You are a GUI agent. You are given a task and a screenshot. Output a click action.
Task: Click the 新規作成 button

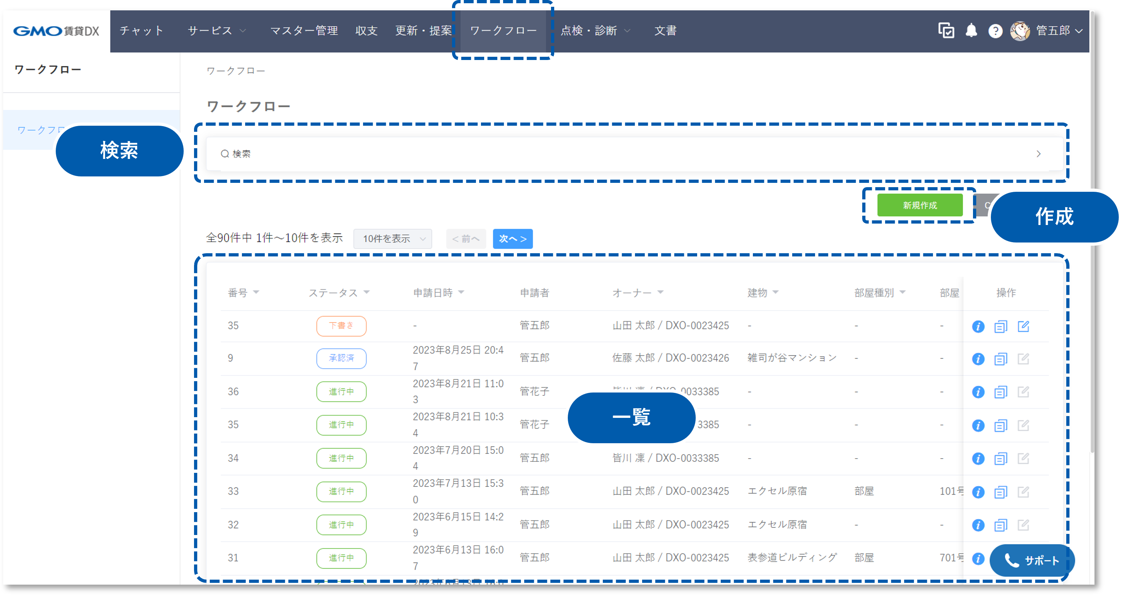(920, 205)
